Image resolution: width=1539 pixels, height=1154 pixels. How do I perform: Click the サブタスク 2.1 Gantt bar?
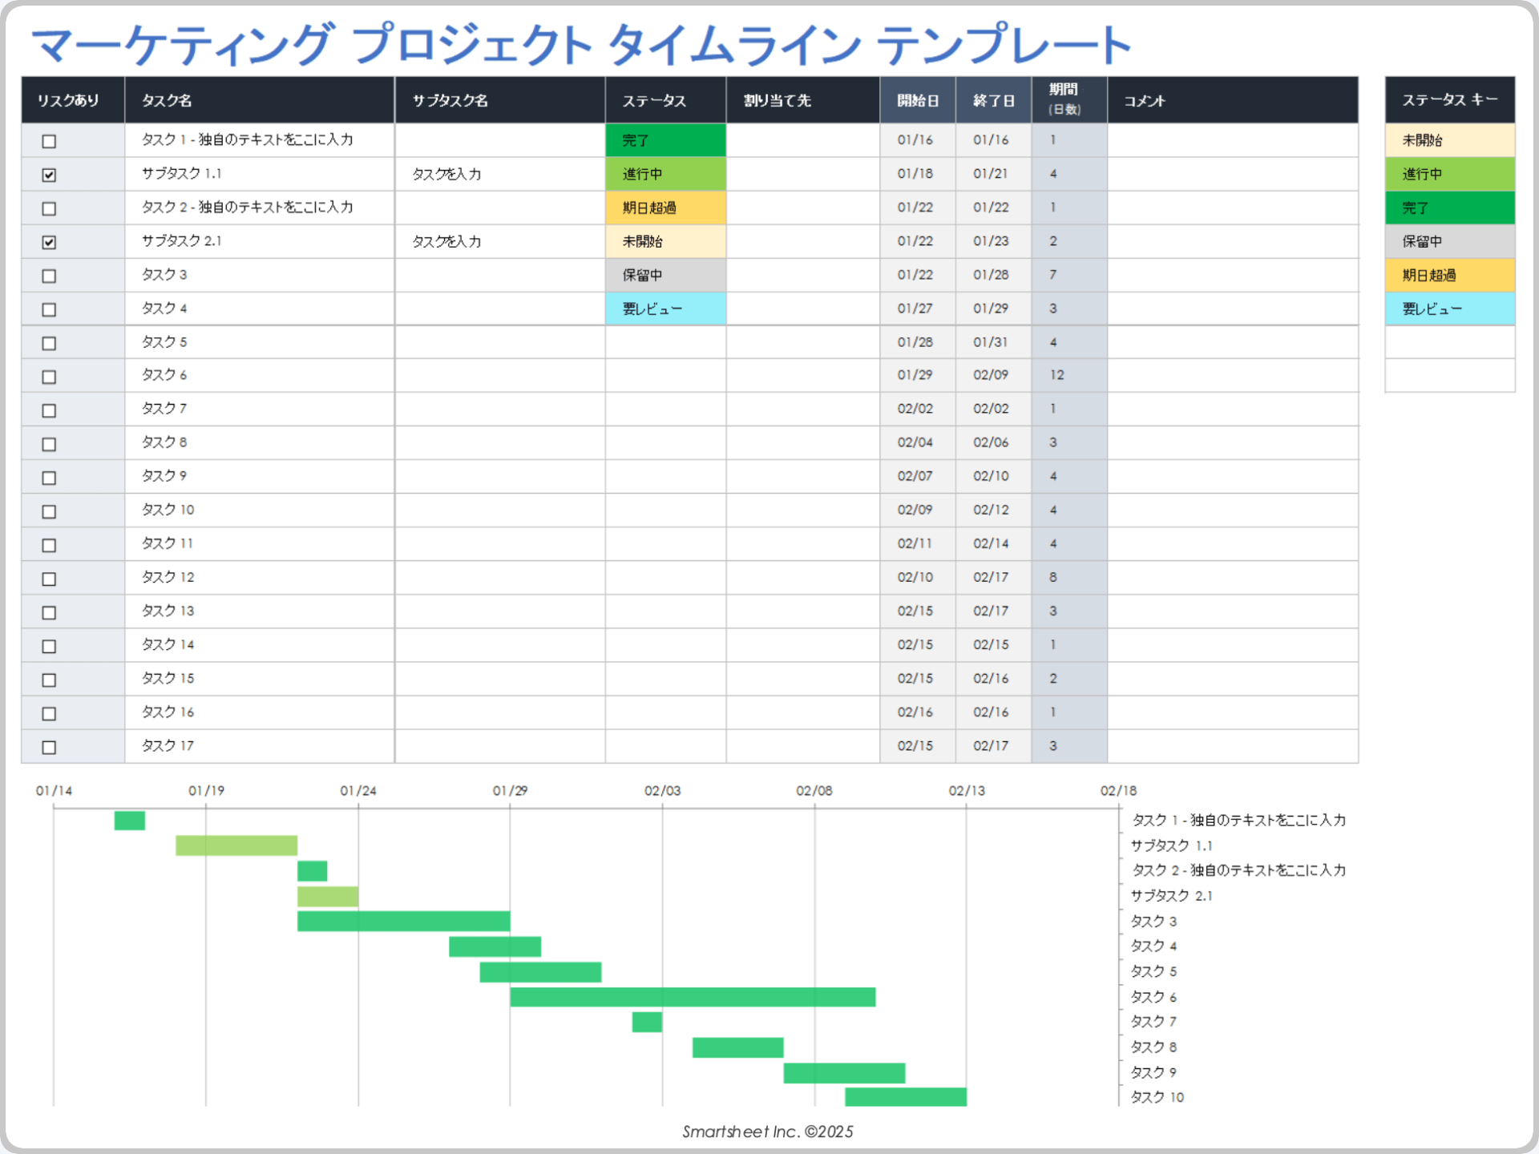click(x=328, y=897)
